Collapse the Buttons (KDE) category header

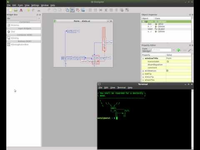[24, 41]
